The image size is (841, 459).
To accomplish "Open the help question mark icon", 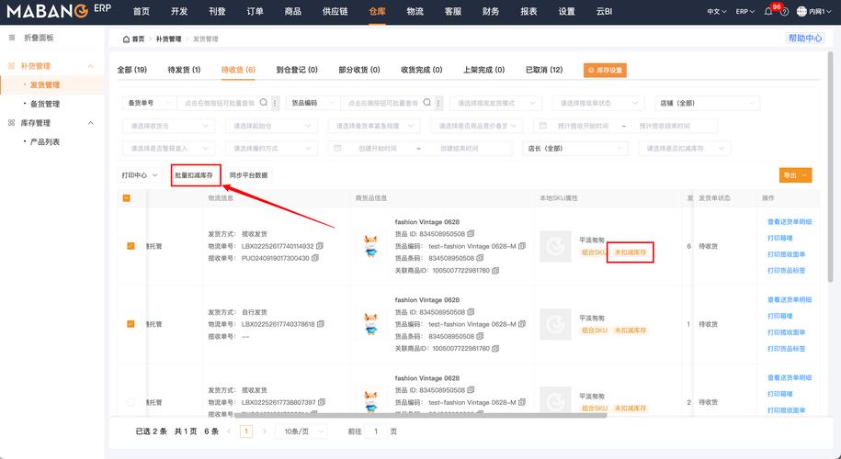I will 785,12.
